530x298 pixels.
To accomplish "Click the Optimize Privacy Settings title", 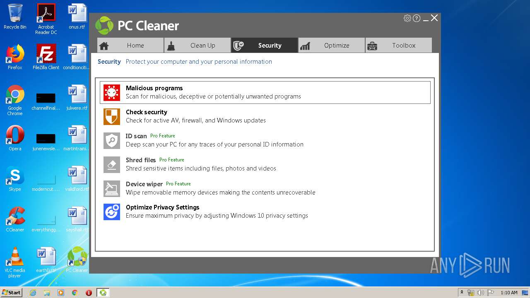I will coord(162,207).
